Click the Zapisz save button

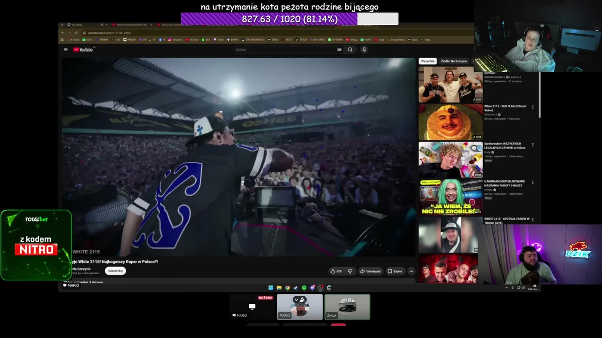point(395,271)
